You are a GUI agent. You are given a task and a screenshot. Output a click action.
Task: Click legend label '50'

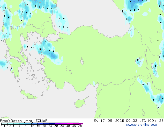80,126
